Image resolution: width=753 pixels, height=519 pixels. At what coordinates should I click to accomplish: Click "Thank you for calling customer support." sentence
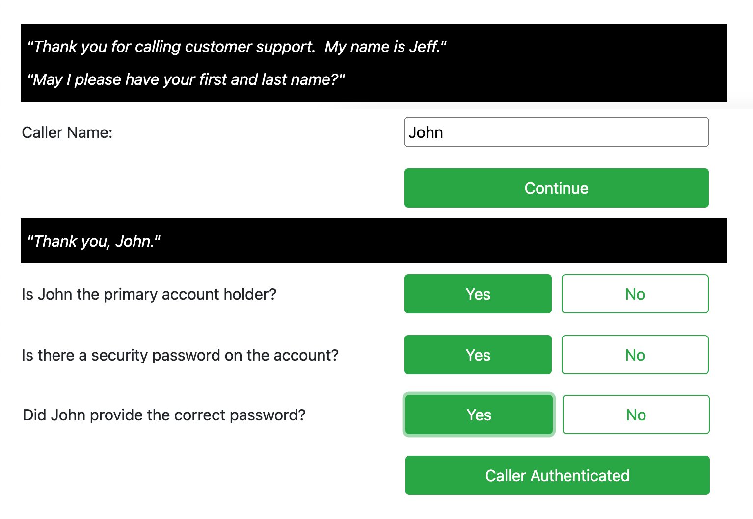pyautogui.click(x=171, y=47)
